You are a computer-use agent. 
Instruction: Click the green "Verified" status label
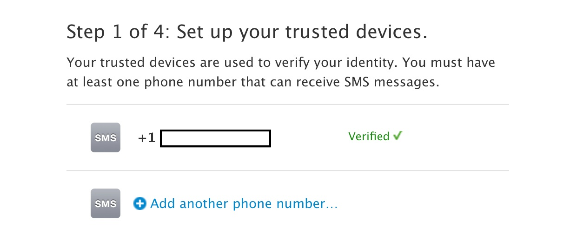(x=369, y=137)
